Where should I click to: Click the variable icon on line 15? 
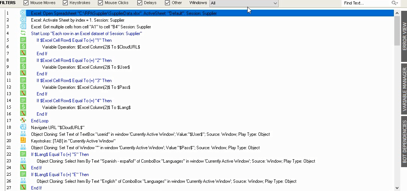[23, 107]
